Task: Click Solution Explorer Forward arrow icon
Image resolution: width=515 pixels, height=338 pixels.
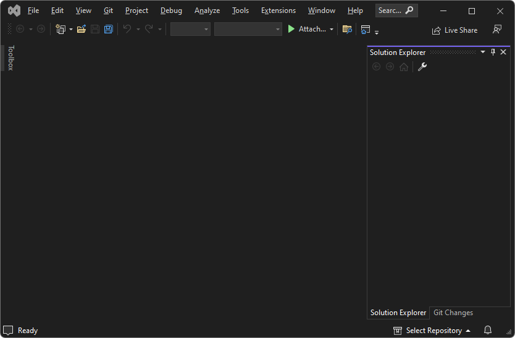Action: (x=390, y=67)
